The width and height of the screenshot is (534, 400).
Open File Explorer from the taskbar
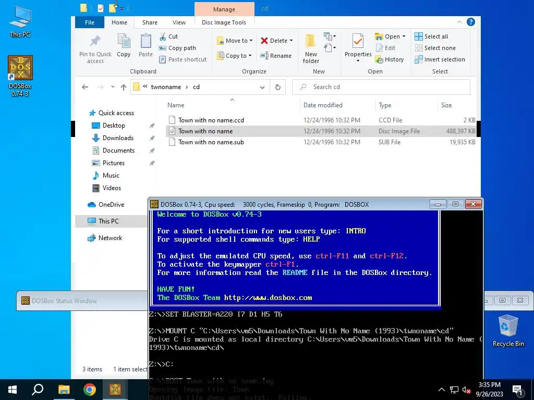(64, 390)
